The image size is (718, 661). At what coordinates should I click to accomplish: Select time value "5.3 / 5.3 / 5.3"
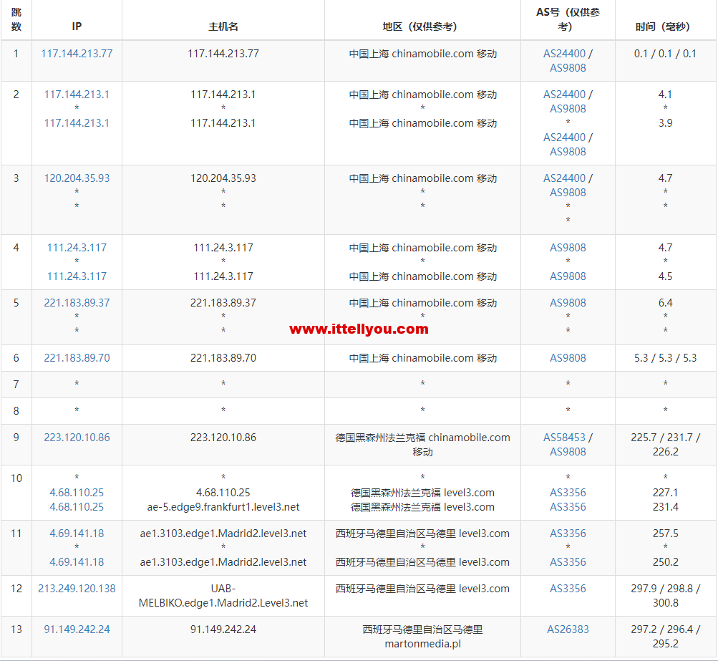[665, 358]
